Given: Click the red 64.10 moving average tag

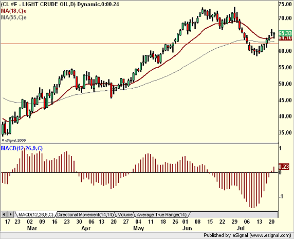Looking at the screenshot, I should click(285, 38).
